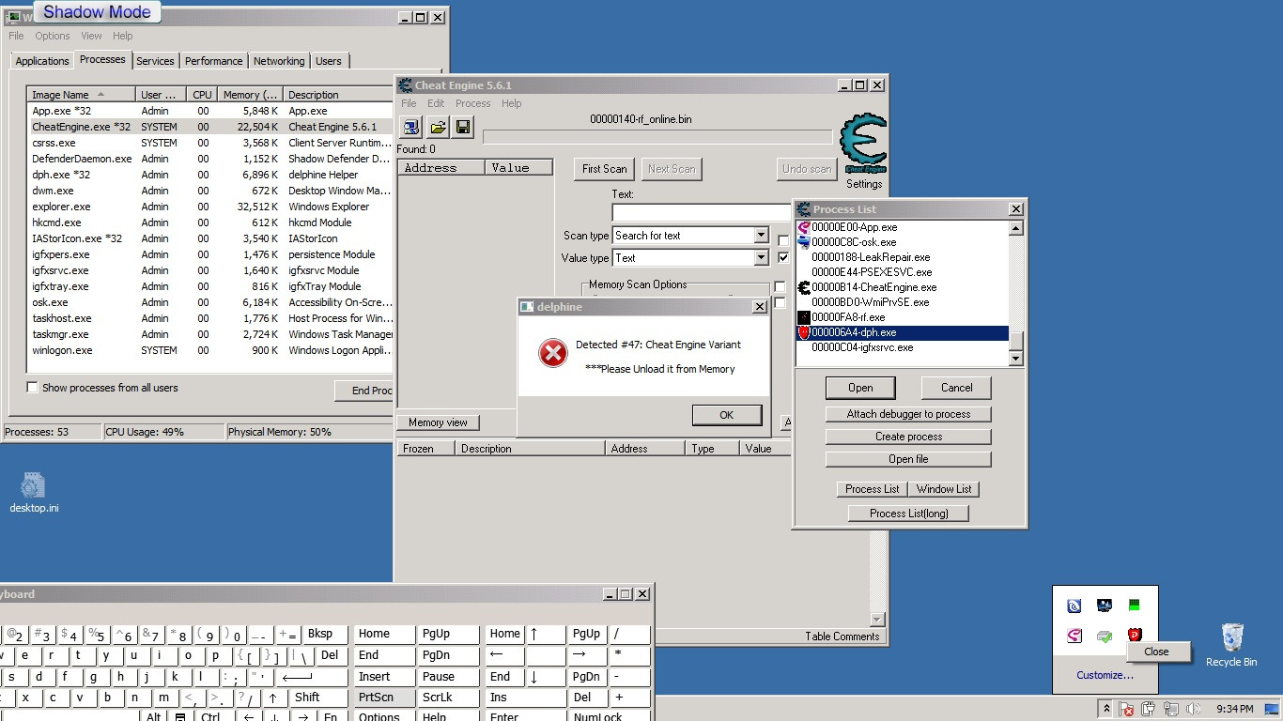Click the Window List button
This screenshot has height=721, width=1283.
pyautogui.click(x=944, y=489)
